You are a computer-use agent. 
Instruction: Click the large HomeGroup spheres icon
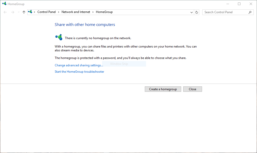pyautogui.click(x=59, y=37)
